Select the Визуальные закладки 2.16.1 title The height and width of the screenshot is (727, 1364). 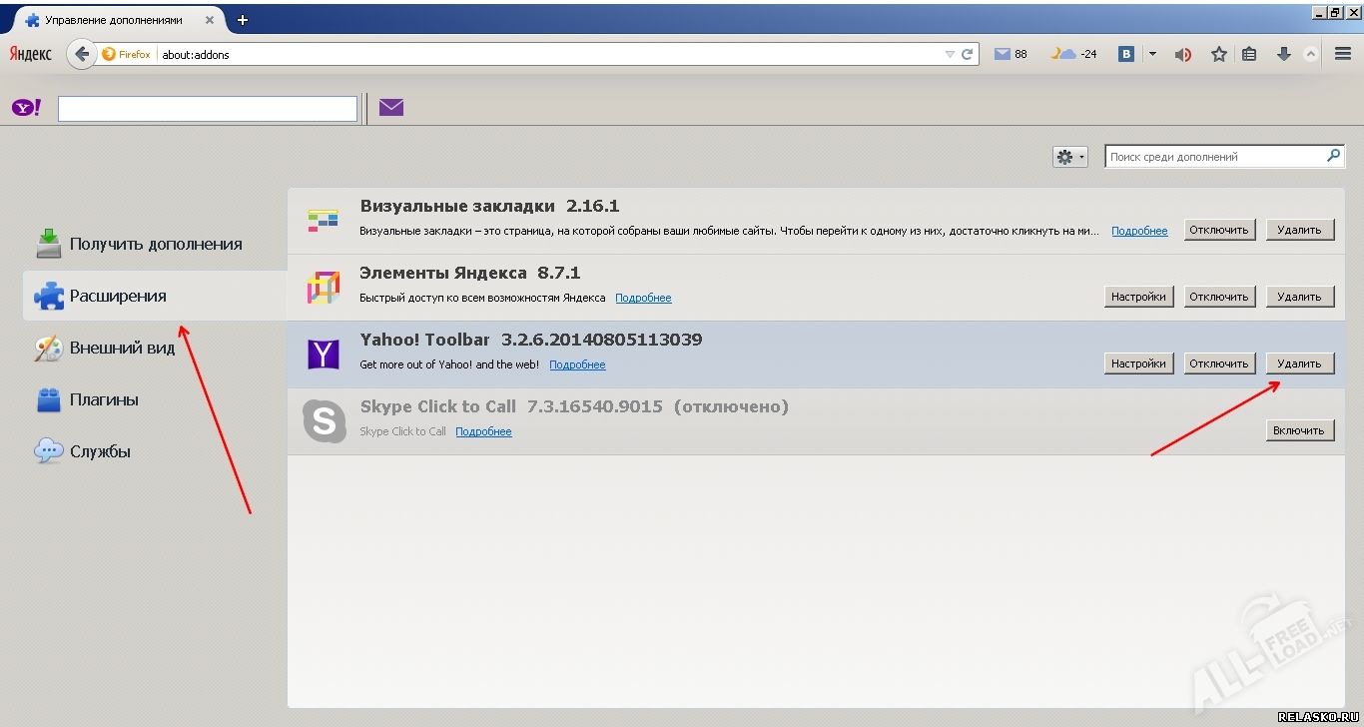(x=489, y=206)
